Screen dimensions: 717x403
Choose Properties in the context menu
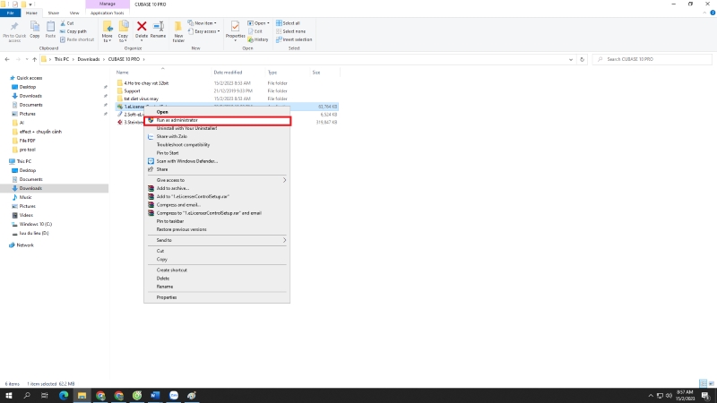coord(217,297)
